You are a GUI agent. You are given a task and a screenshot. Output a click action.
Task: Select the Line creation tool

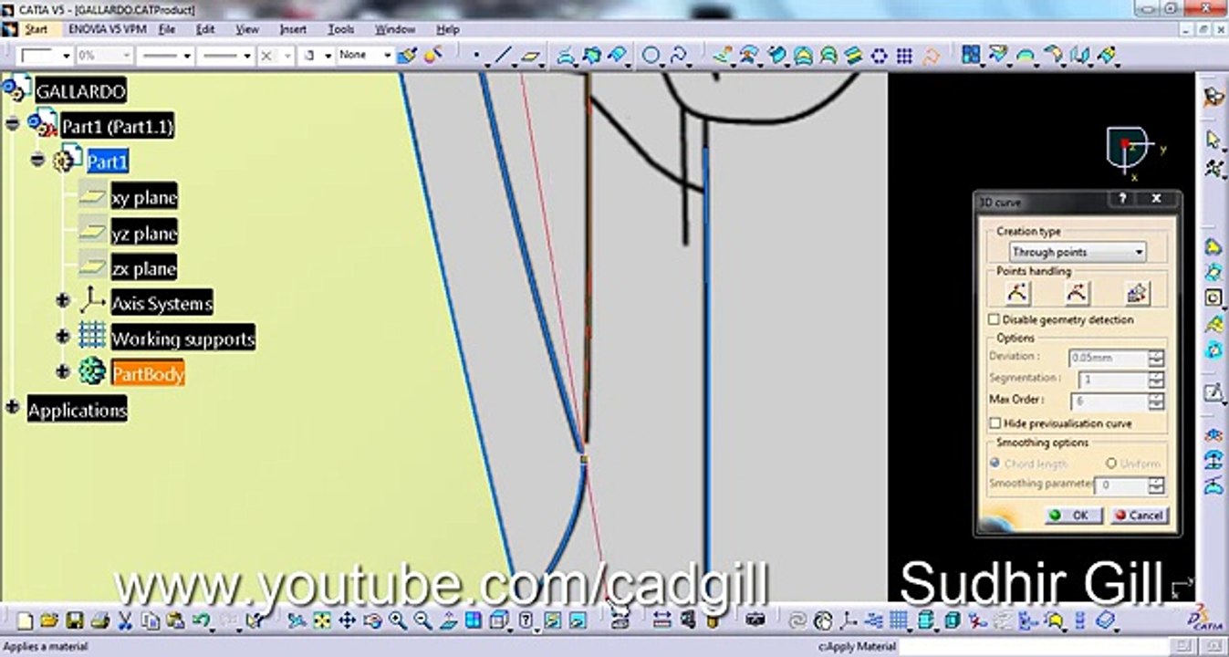[503, 57]
